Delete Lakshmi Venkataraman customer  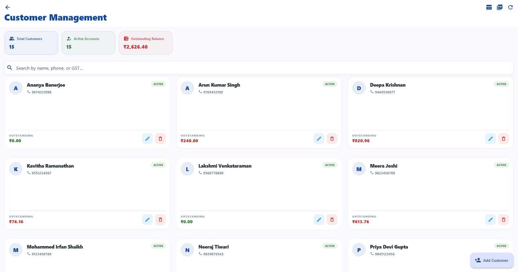point(332,220)
